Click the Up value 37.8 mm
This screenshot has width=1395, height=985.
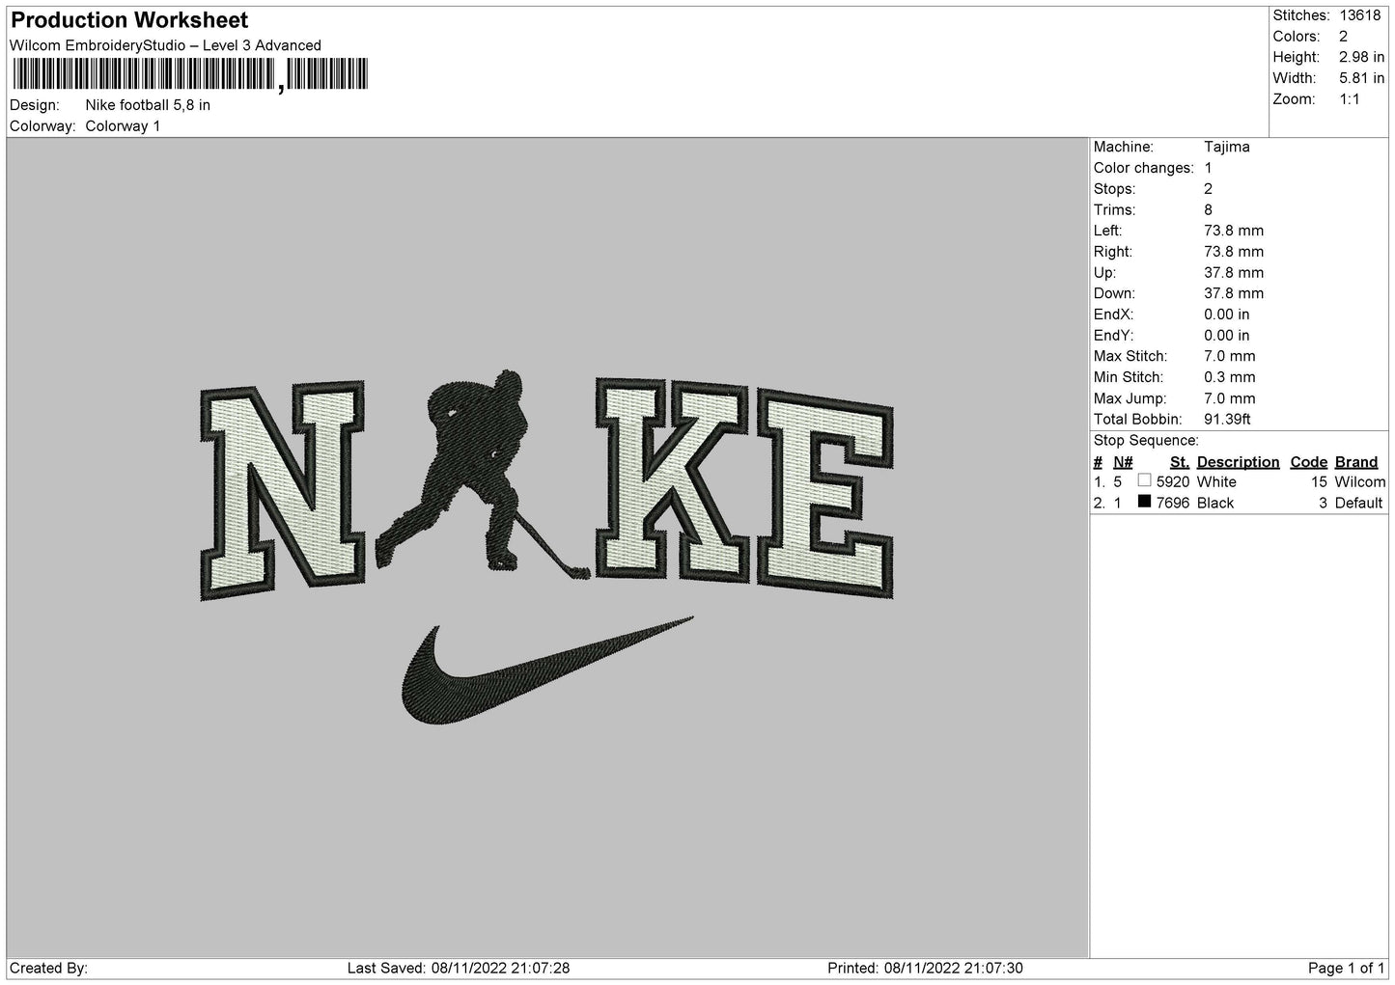pos(1234,273)
